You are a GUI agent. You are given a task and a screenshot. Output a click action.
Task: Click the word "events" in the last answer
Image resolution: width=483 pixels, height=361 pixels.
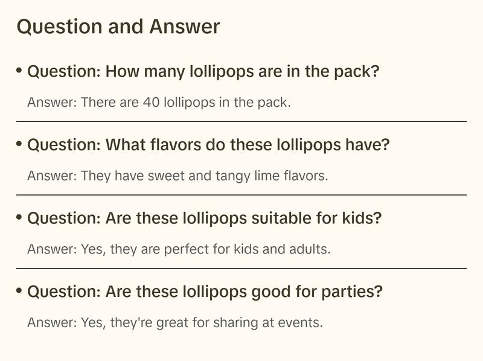[302, 322]
